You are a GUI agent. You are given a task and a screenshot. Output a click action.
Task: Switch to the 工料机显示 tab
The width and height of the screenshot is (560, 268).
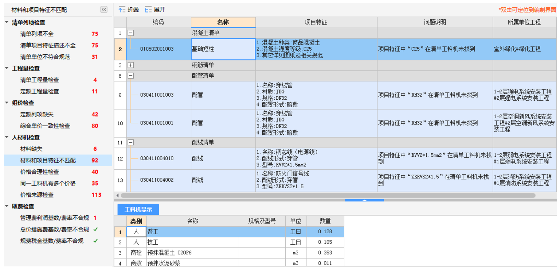pos(138,209)
